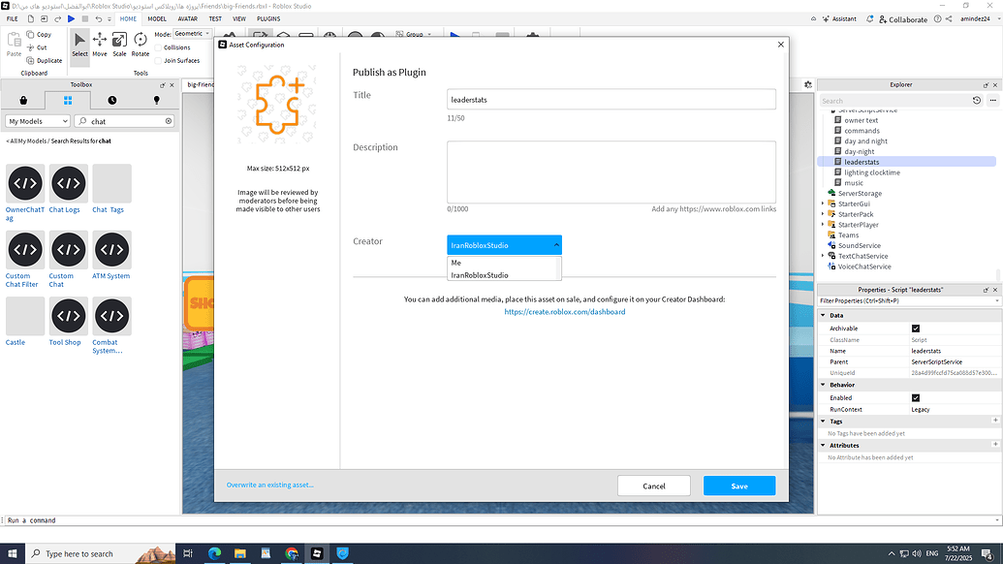Click the Copy button in Clipboard
1003x564 pixels.
(x=39, y=35)
